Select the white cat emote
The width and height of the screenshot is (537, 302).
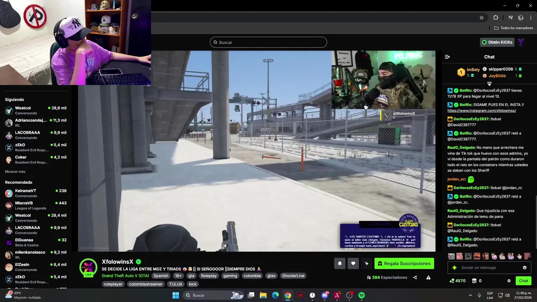click(451, 256)
